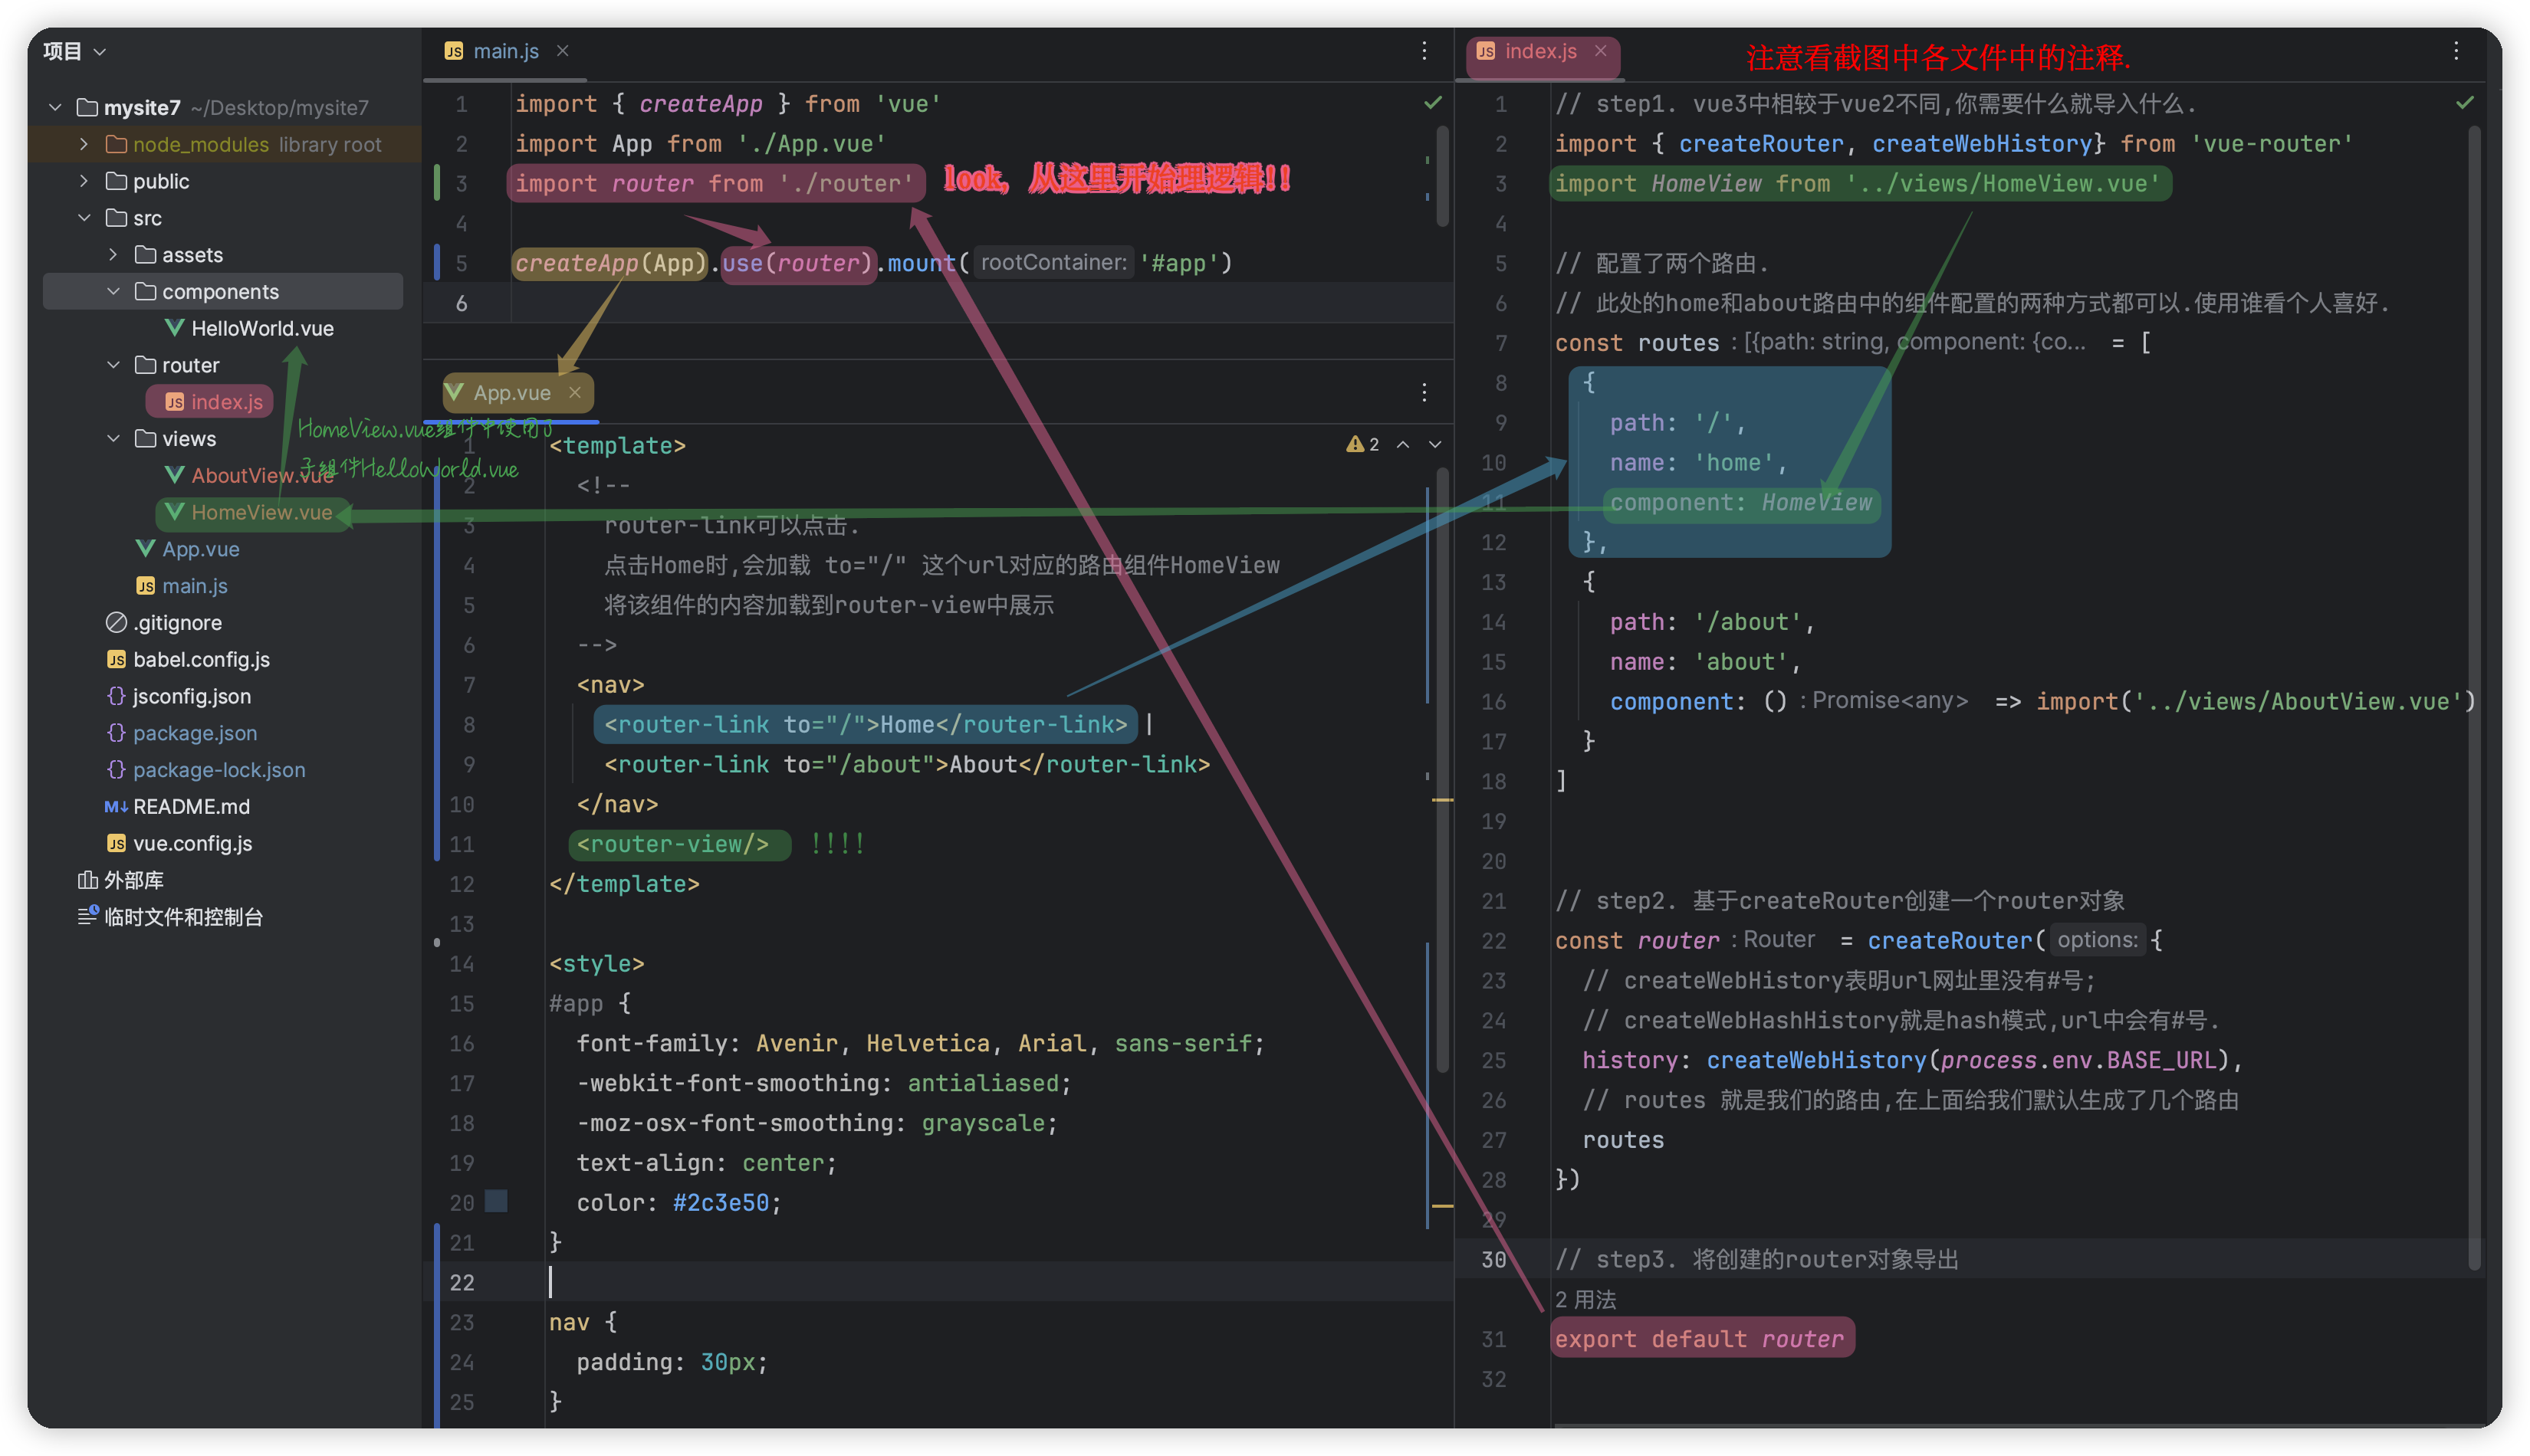Click the three-dot menu beside main.js tab
The height and width of the screenshot is (1456, 2530).
pos(1424,51)
